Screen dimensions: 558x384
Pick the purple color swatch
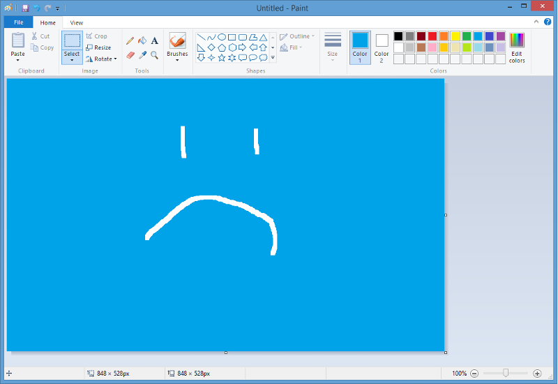pos(501,36)
